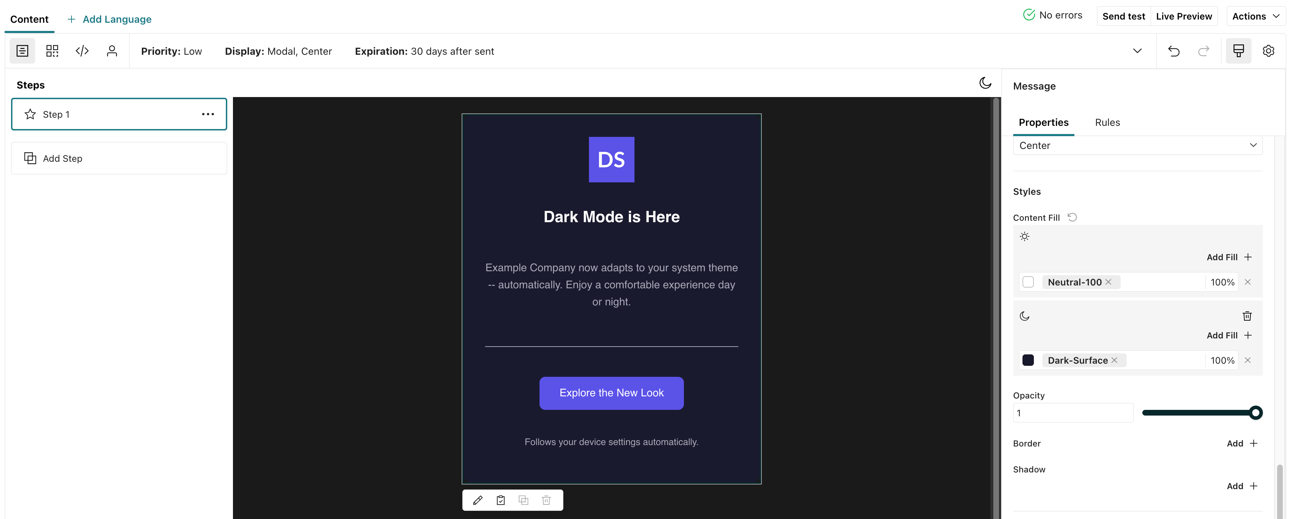Click the No errors status indicator

(x=1052, y=15)
